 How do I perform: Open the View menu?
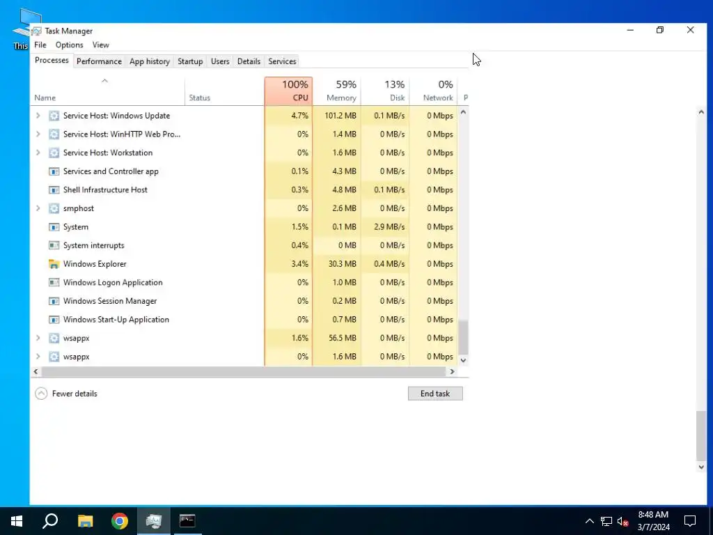point(100,45)
